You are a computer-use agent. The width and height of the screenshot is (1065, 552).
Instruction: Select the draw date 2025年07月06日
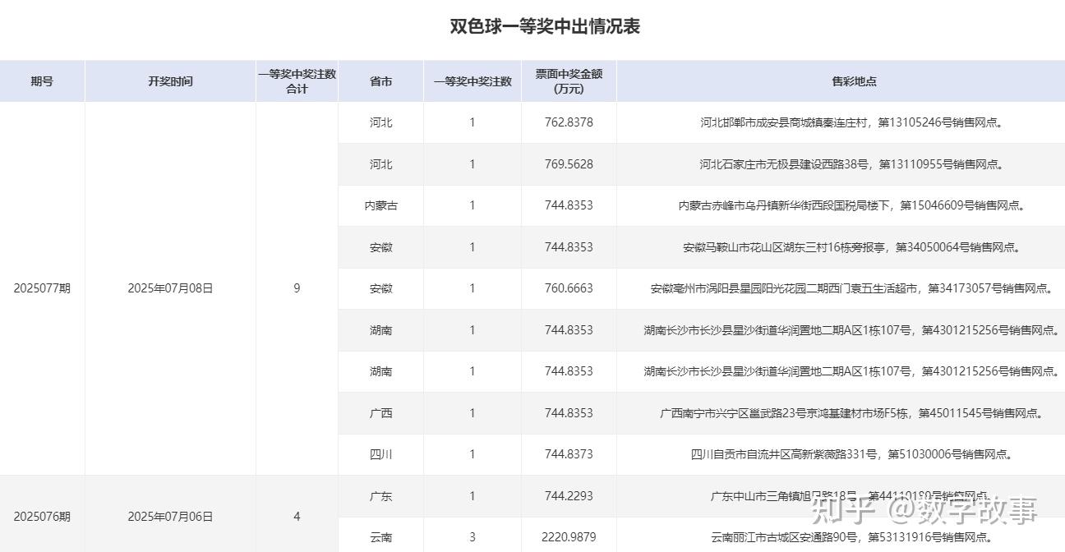point(170,517)
